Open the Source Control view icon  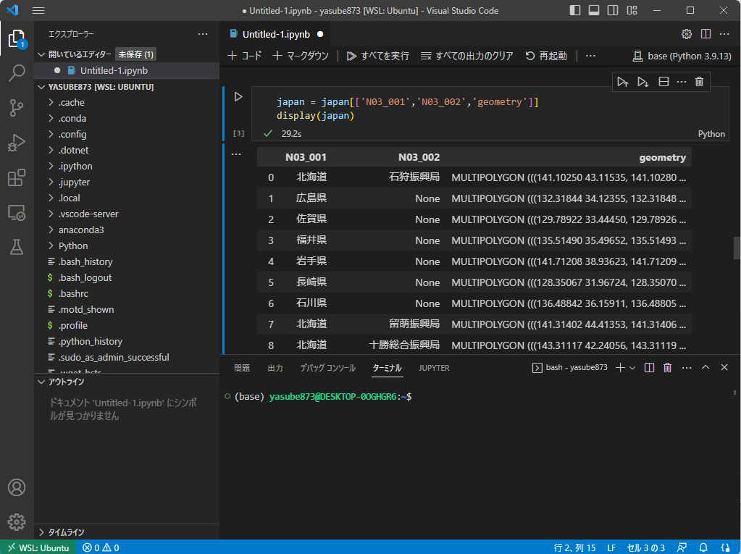coord(17,108)
